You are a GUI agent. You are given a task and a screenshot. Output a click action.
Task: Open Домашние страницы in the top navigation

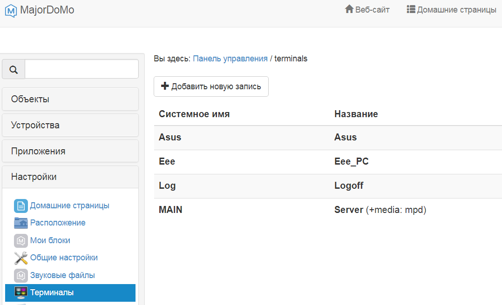(451, 10)
